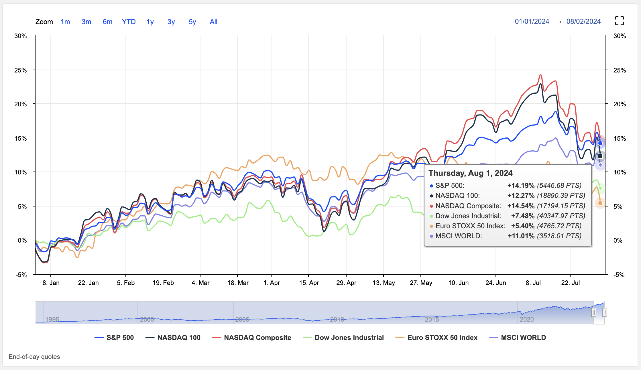Grab the right navigator range handle
Viewport: 641px width, 370px height.
(604, 312)
